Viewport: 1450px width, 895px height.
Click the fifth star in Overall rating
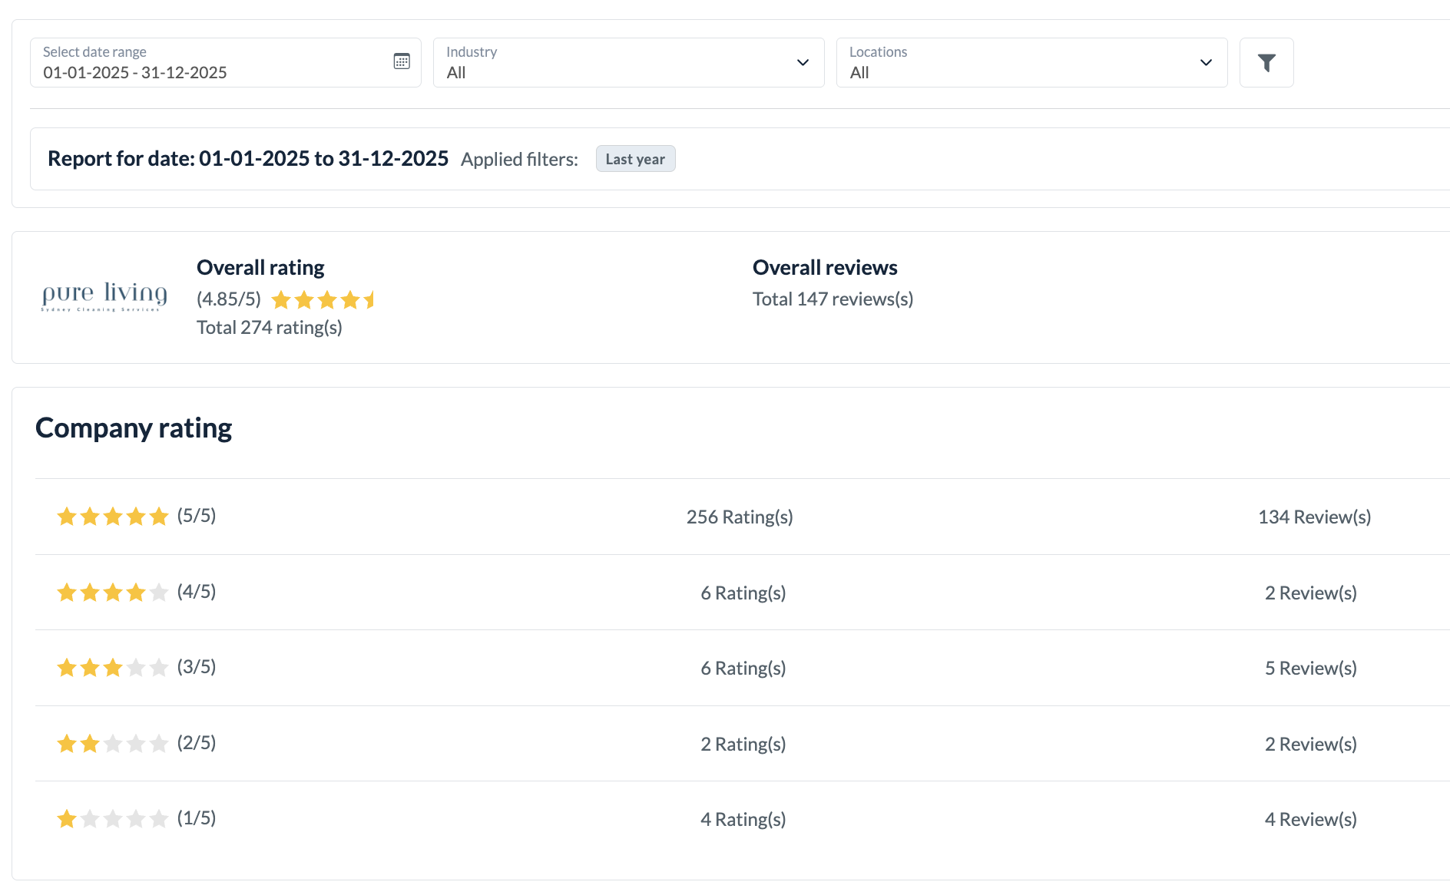[371, 299]
